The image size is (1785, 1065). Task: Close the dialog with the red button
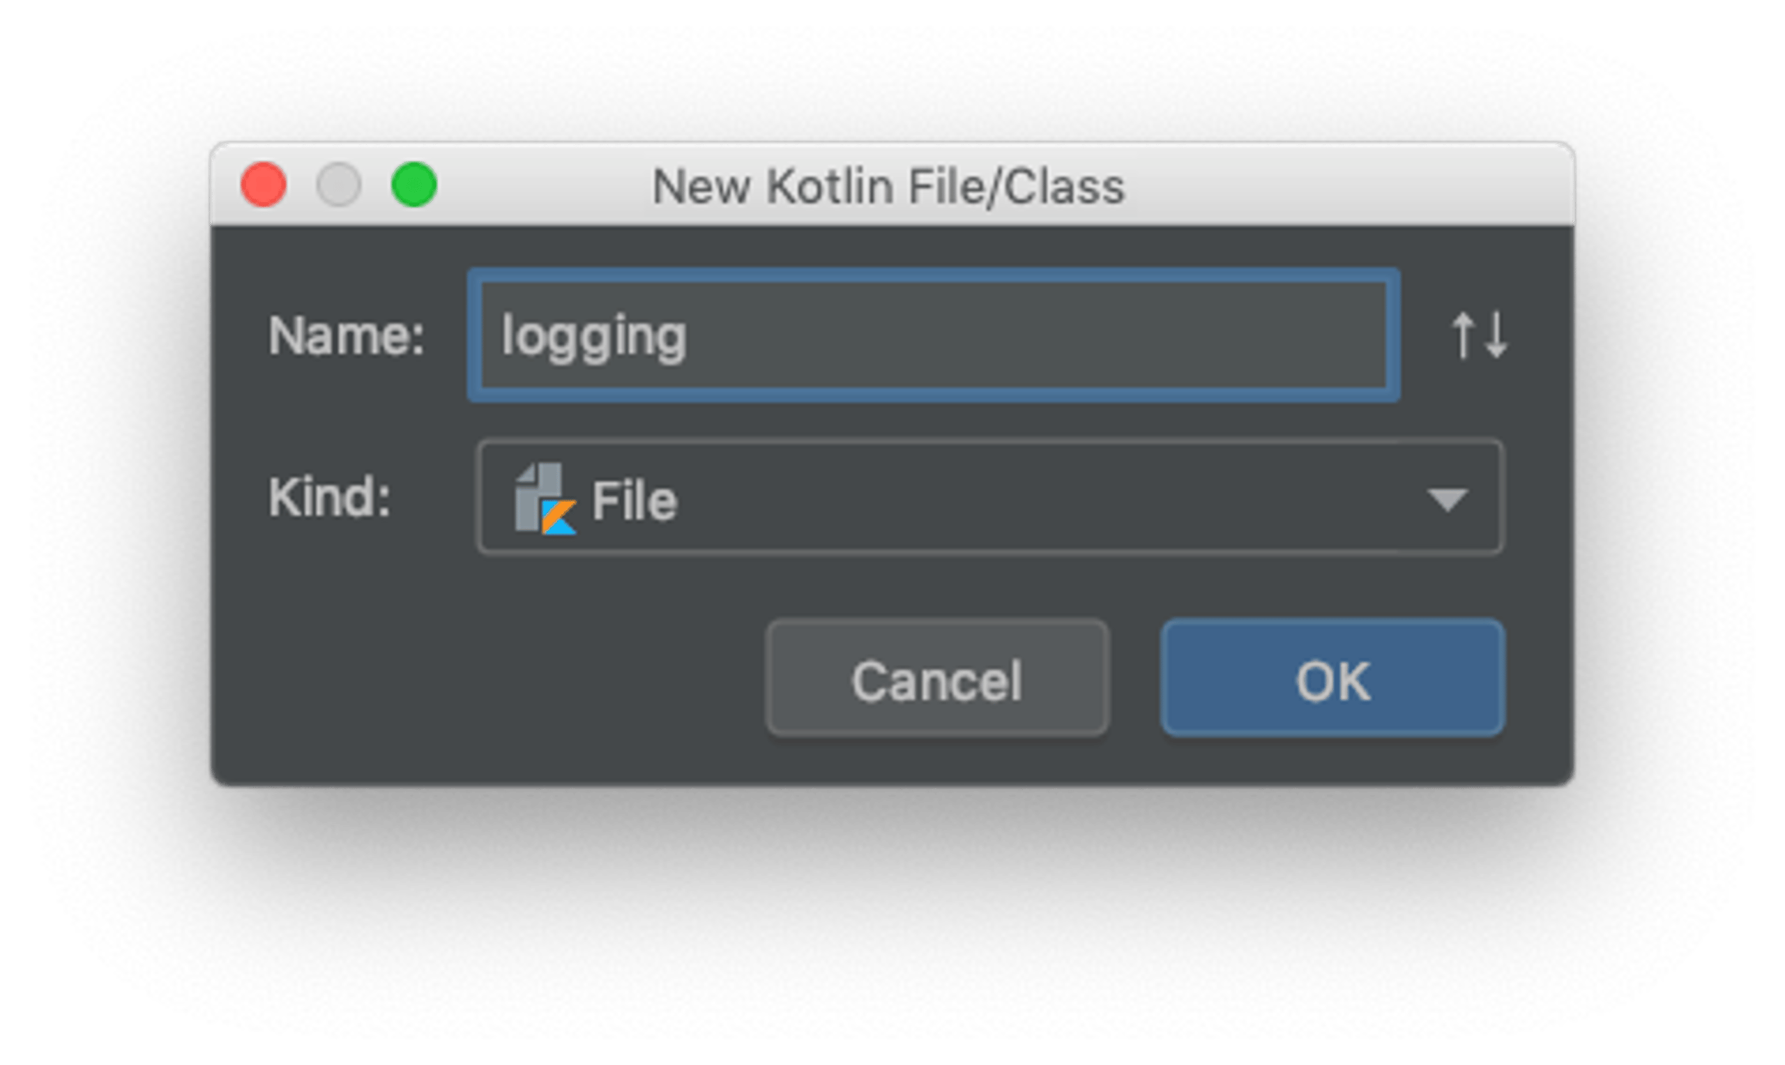(x=264, y=185)
